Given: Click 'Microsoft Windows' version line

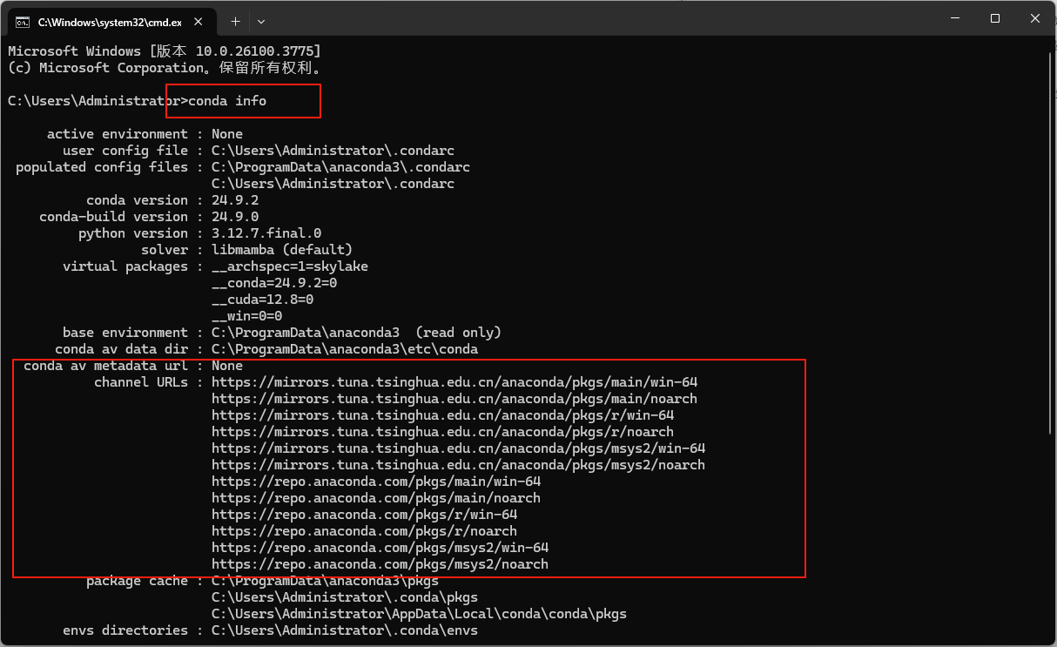Looking at the screenshot, I should [x=165, y=51].
